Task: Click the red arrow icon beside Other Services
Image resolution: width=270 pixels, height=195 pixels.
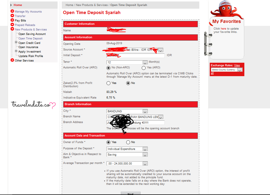Action: tap(12, 60)
